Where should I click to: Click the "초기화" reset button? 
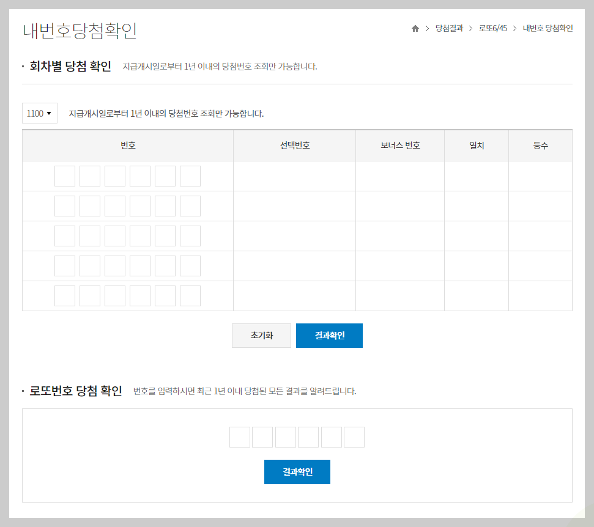click(x=261, y=335)
